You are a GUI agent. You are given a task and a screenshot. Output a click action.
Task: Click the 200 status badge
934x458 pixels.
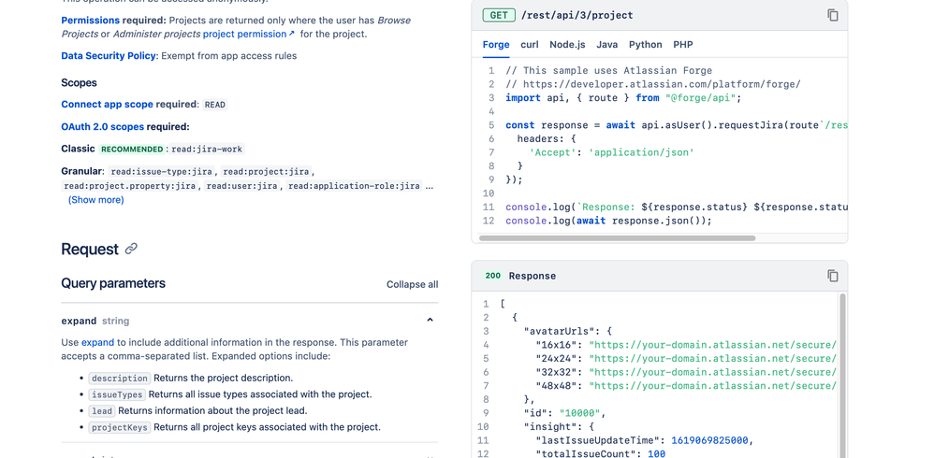[x=492, y=276]
